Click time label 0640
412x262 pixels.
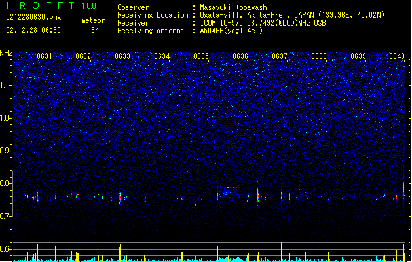pos(397,56)
